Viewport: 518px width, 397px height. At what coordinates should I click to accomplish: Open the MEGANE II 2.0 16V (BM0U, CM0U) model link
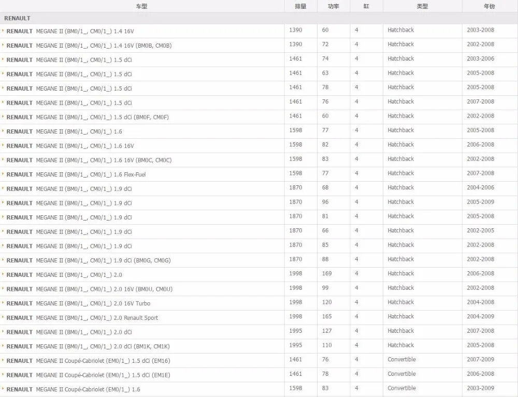[90, 289]
